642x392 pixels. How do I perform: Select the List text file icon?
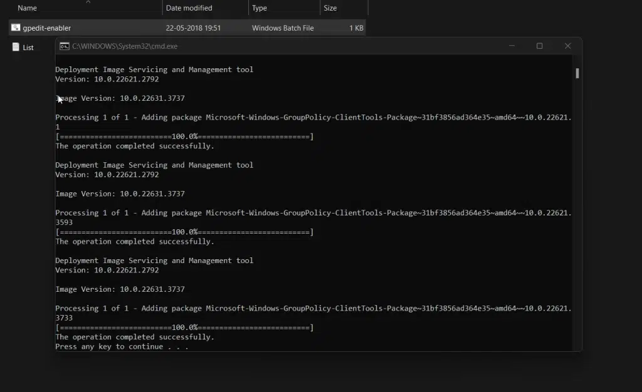16,47
